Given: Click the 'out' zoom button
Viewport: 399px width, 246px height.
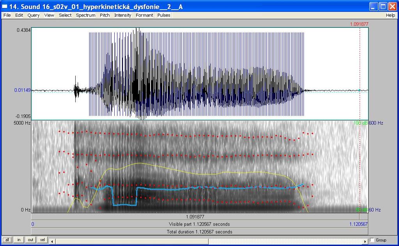Looking at the screenshot, I should 30,240.
